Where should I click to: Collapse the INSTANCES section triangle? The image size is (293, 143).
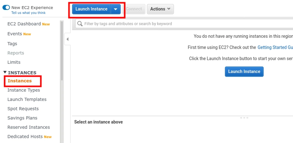[x=5, y=72]
